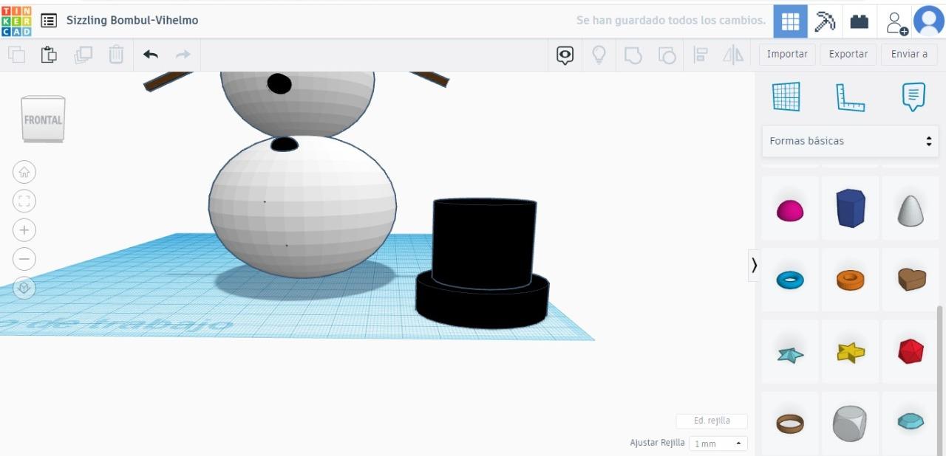This screenshot has width=946, height=456.
Task: Pick the blue torus shape
Action: 790,280
